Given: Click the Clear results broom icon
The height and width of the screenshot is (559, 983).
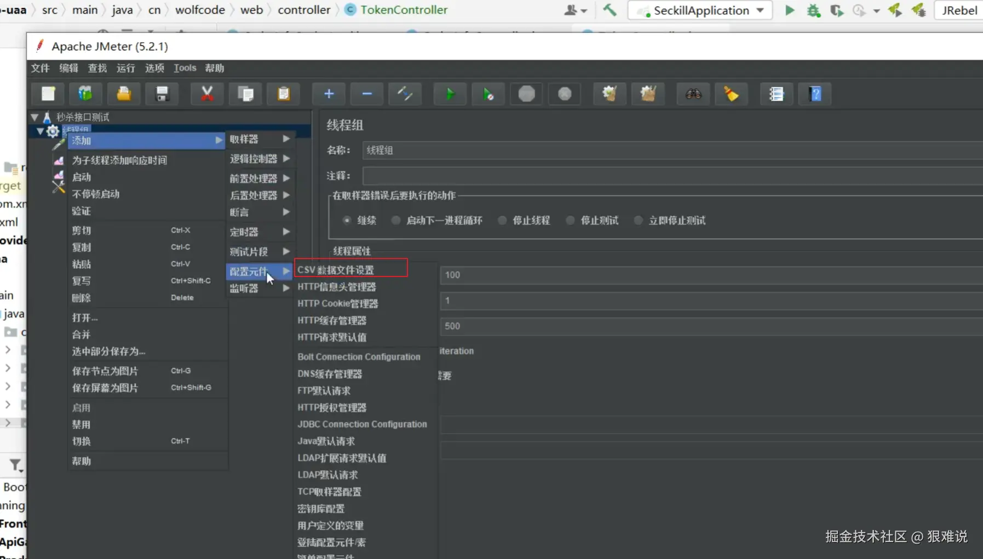Looking at the screenshot, I should tap(610, 94).
